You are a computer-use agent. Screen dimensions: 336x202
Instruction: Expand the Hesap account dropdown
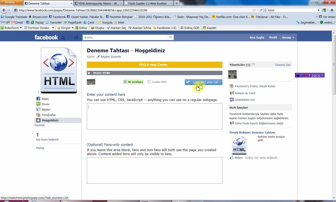(288, 37)
